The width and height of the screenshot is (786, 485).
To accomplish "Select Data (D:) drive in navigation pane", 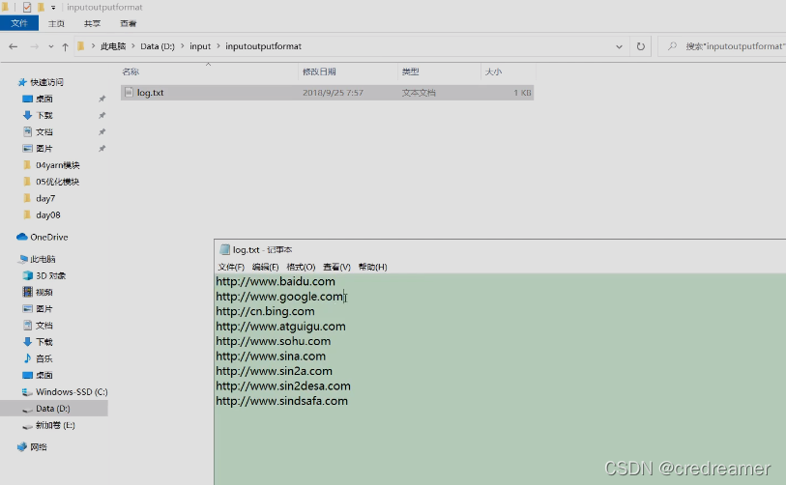I will 52,409.
